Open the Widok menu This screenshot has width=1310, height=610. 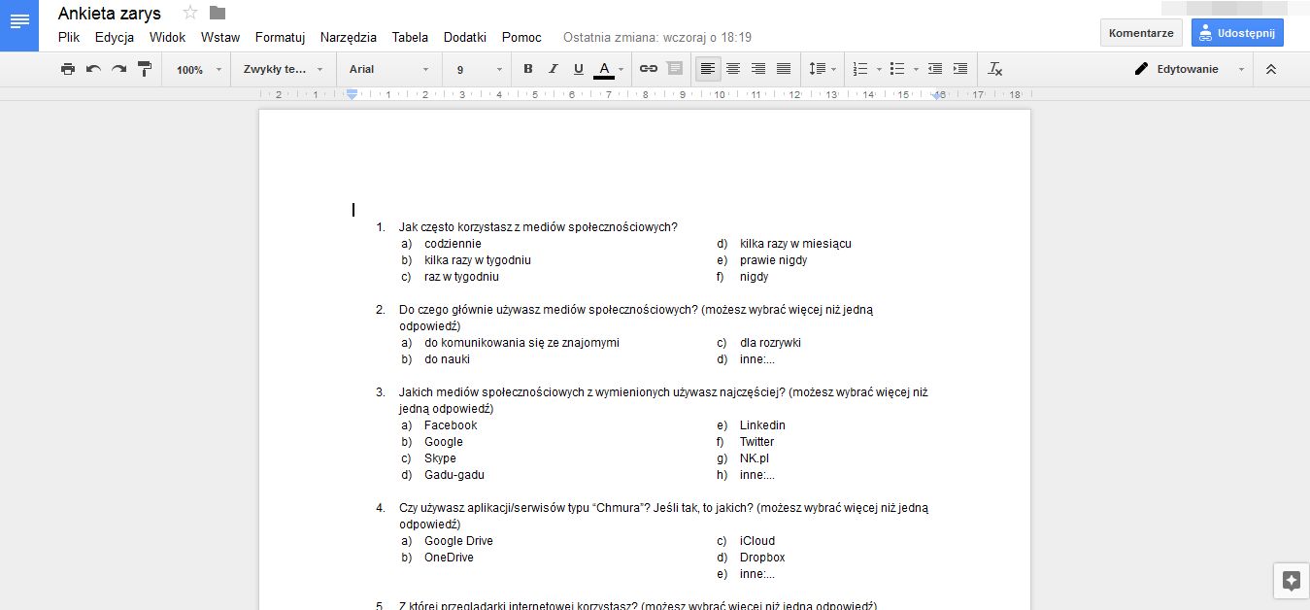pyautogui.click(x=168, y=37)
